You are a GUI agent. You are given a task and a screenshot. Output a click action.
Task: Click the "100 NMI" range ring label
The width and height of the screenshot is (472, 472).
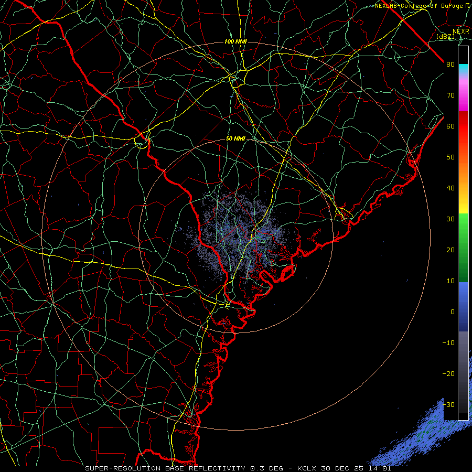[235, 41]
